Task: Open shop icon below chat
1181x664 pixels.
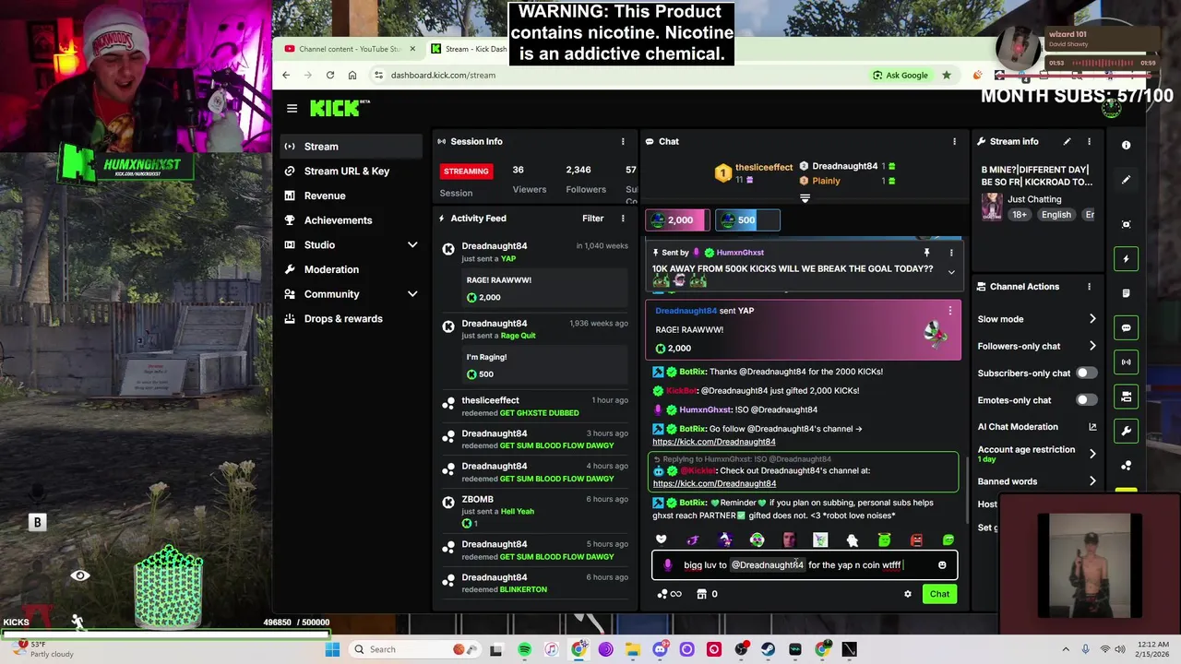Action: pyautogui.click(x=702, y=594)
